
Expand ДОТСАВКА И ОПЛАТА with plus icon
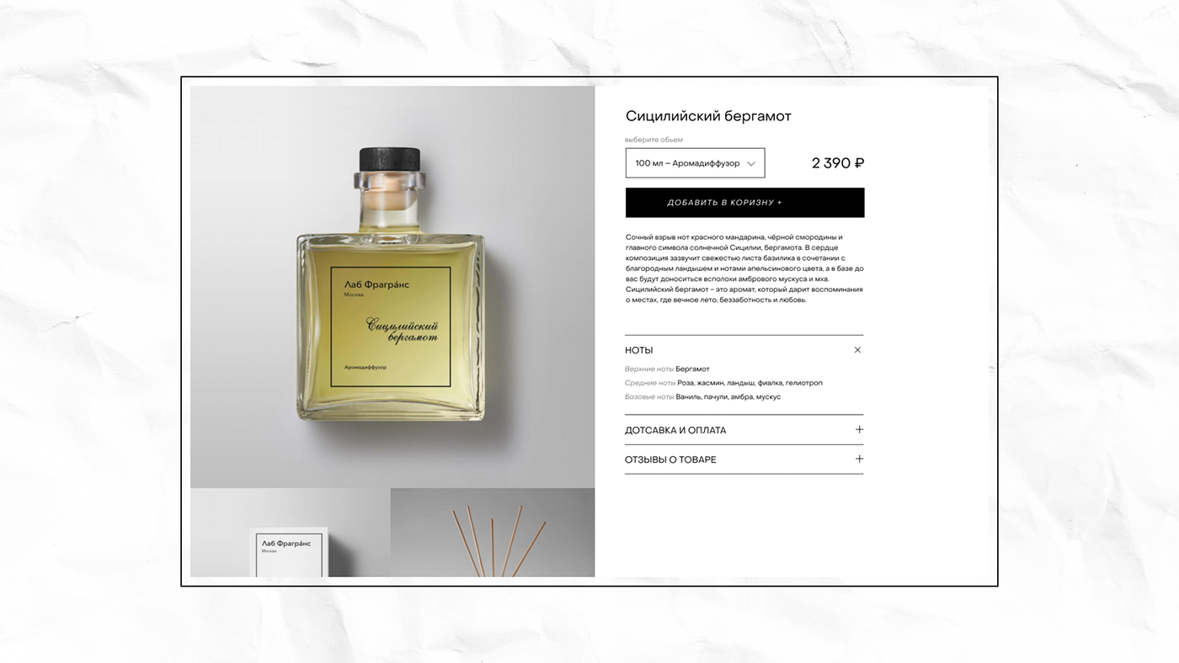click(x=859, y=430)
